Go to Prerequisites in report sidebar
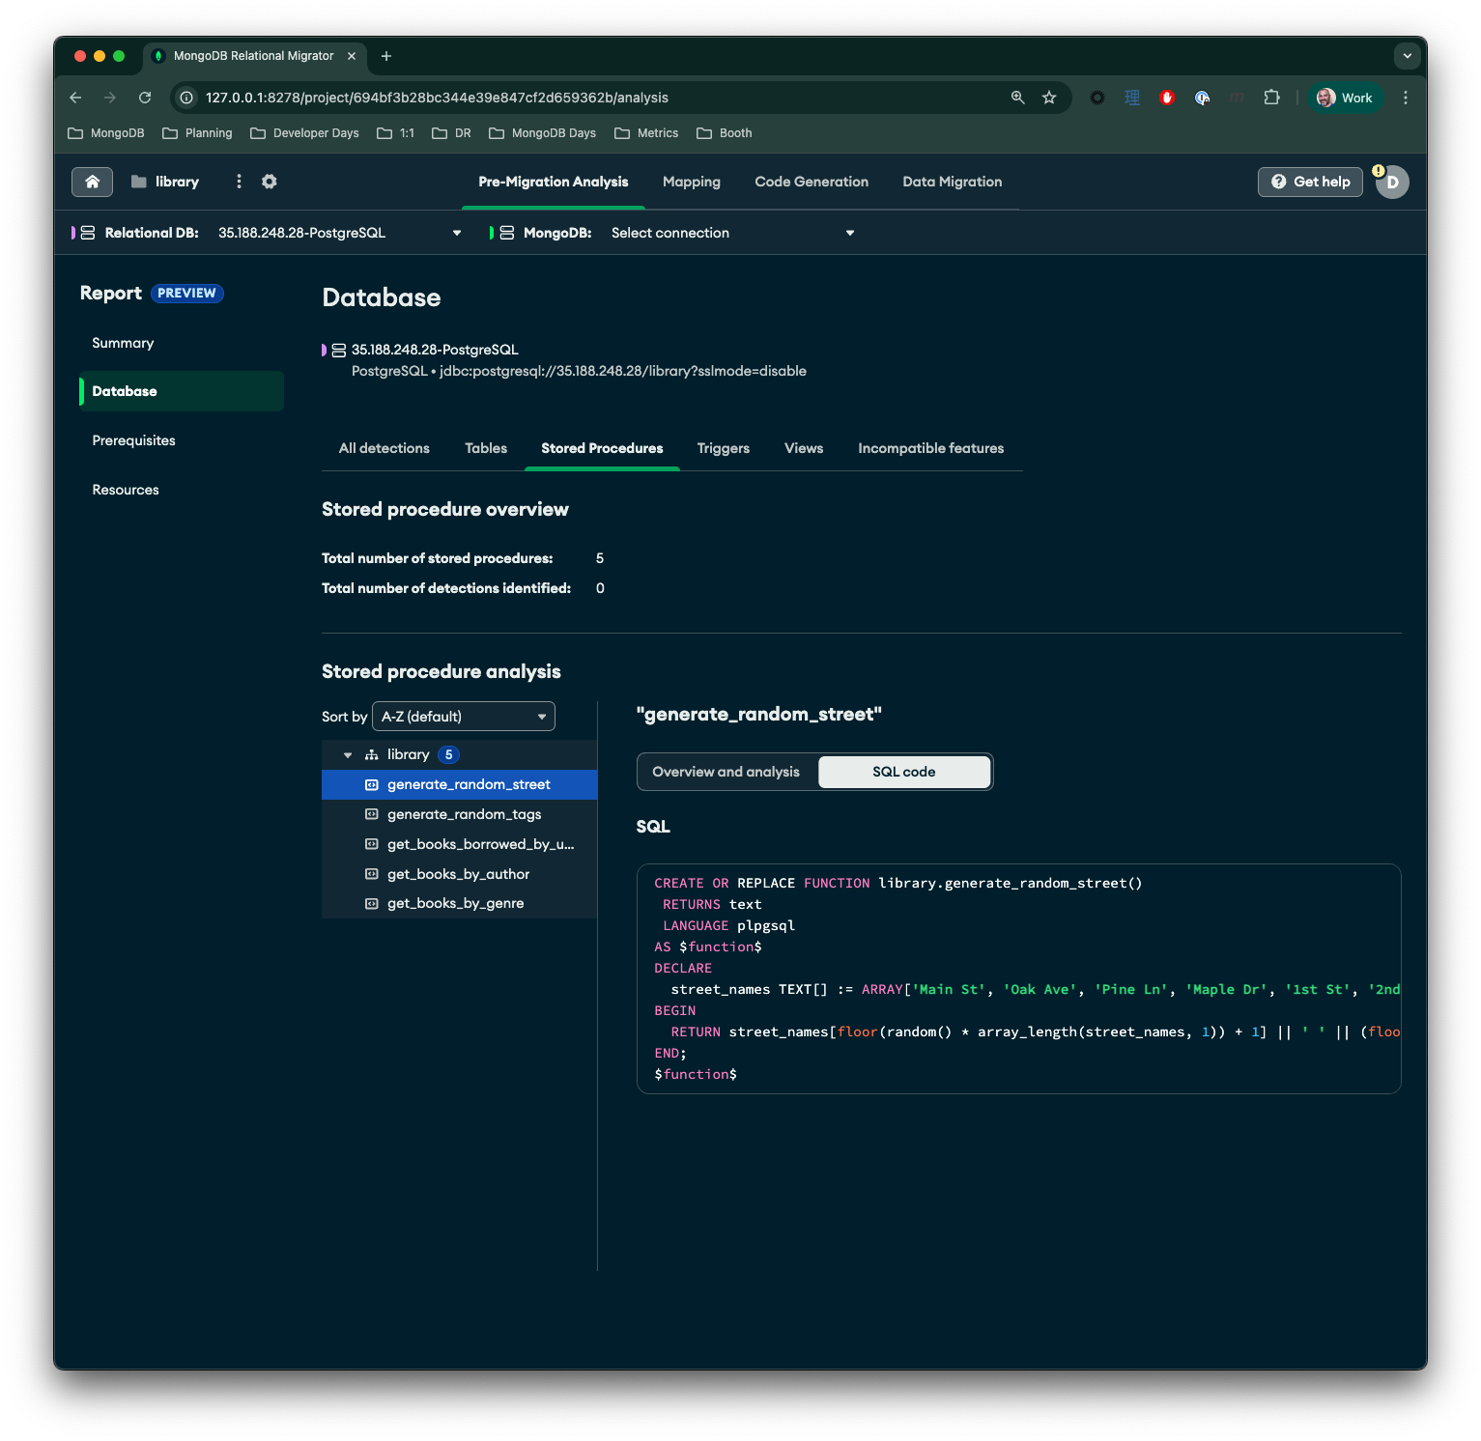Screen dimensions: 1481x1441 [x=133, y=440]
